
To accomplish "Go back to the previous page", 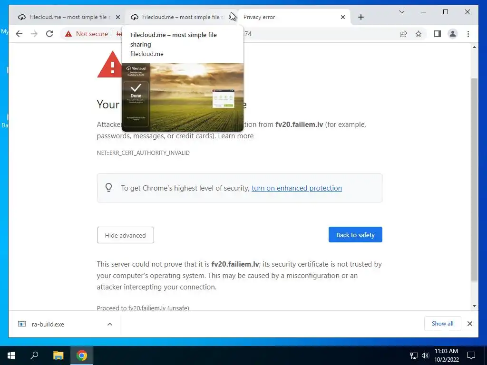I will [x=19, y=34].
